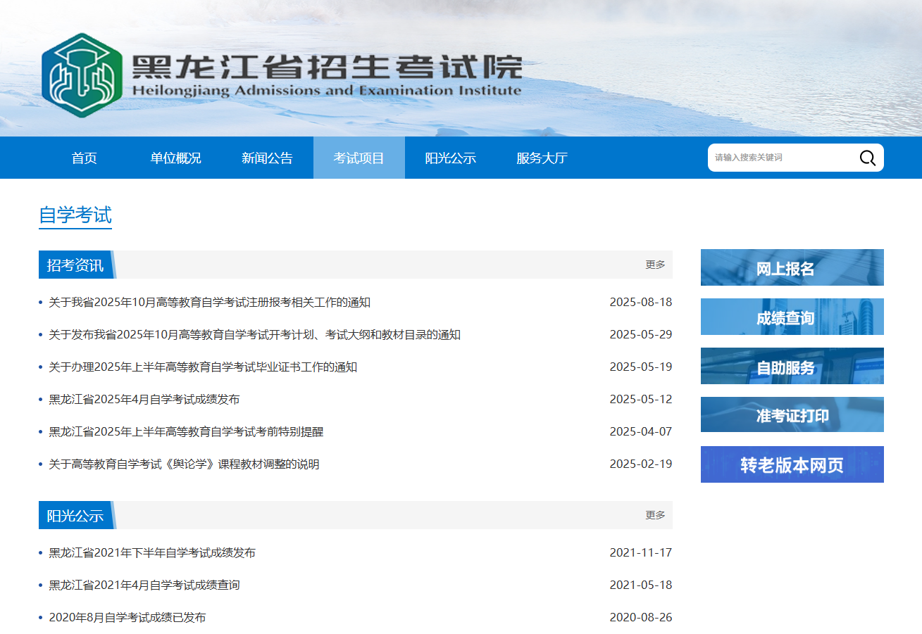Click the date 2025-05-29
This screenshot has height=634, width=922.
(641, 335)
